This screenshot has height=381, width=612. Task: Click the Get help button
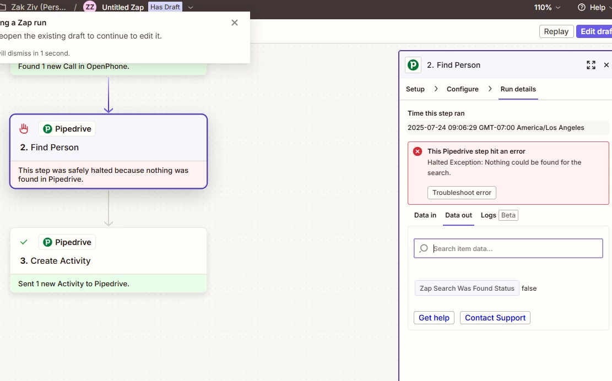[x=434, y=318]
